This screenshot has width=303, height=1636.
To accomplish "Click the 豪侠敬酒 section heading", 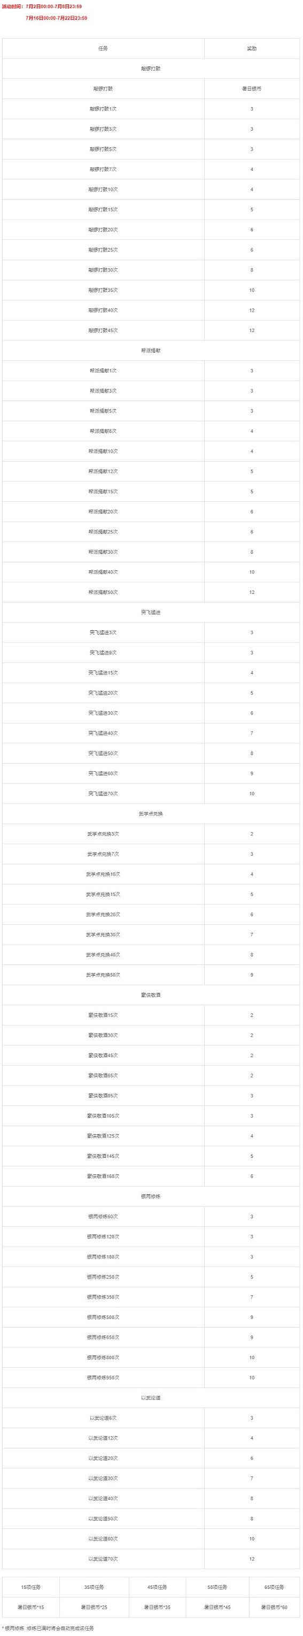I will 151,994.
